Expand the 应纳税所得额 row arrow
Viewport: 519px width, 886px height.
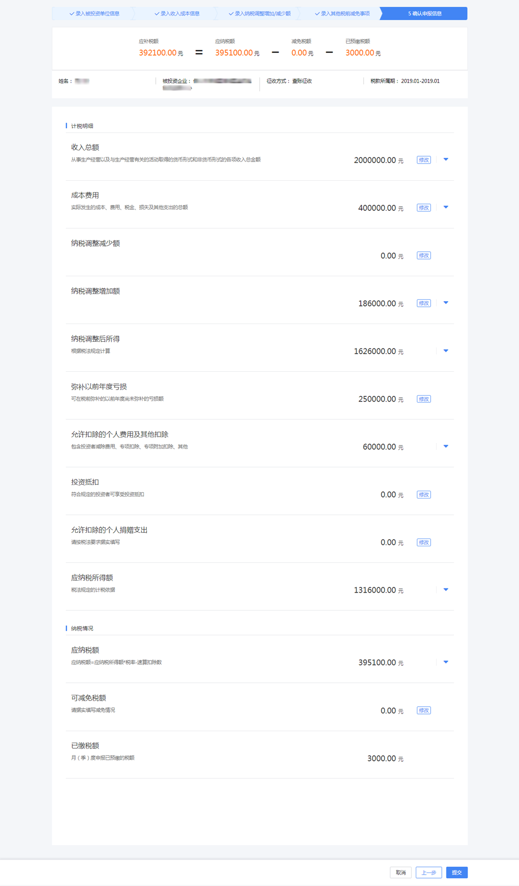[446, 590]
